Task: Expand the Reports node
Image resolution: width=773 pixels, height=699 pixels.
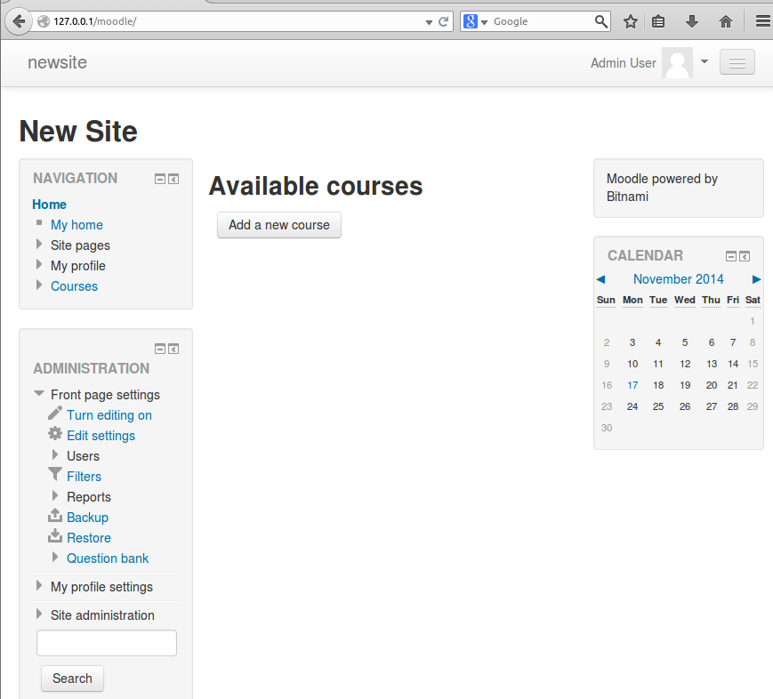Action: pos(55,495)
